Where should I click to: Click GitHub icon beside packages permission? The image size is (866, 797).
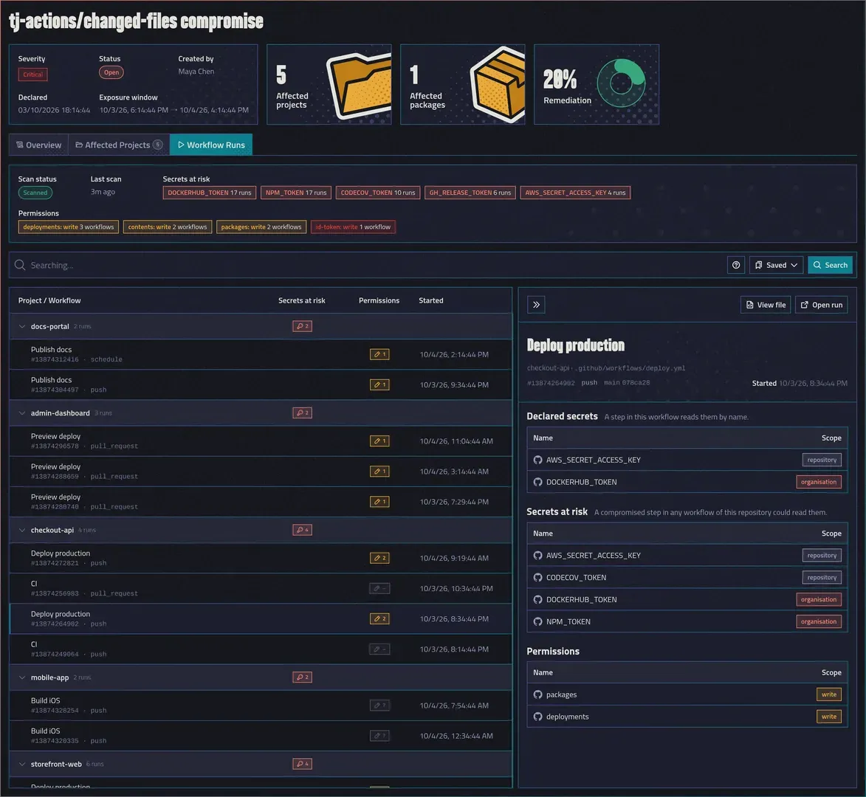tap(538, 694)
